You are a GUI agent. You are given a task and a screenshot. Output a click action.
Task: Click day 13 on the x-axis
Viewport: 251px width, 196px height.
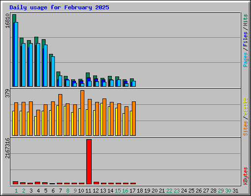103,191
